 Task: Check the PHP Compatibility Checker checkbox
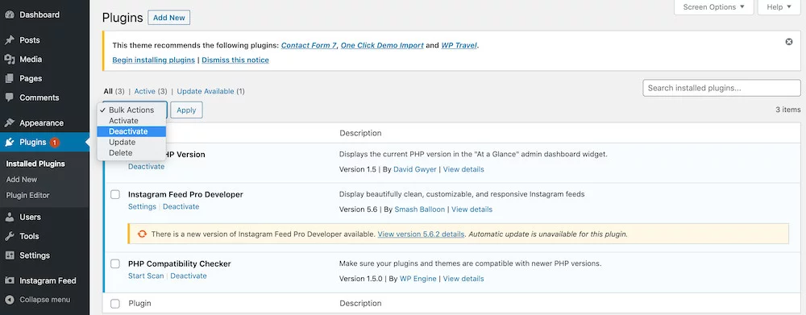(x=115, y=263)
